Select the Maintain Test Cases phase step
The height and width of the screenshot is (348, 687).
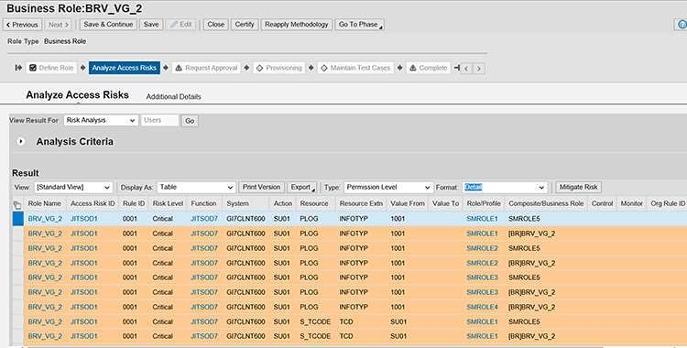355,68
